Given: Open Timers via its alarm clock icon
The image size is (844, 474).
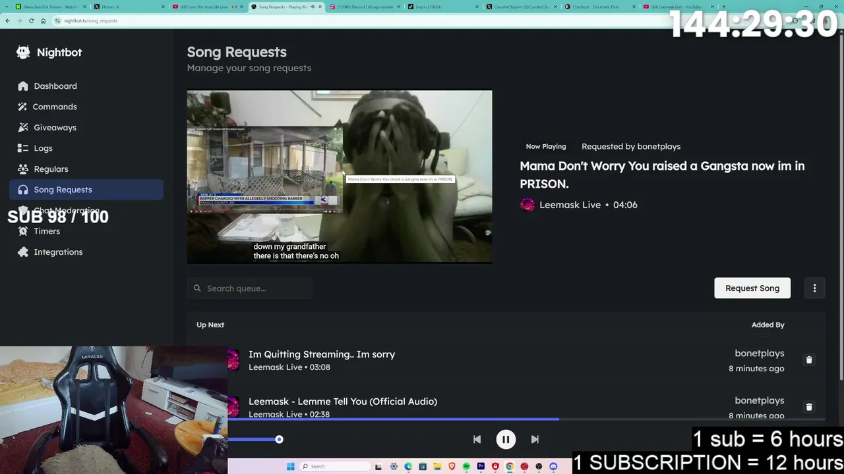Looking at the screenshot, I should [x=23, y=231].
